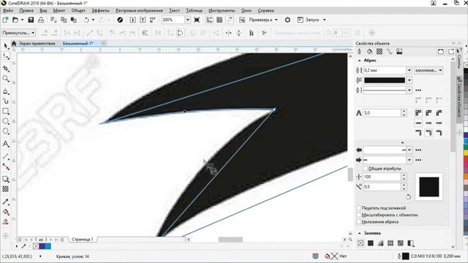The width and height of the screenshot is (468, 263).
Task: Switch to 'Экран приветствия' tab
Action: (x=37, y=44)
